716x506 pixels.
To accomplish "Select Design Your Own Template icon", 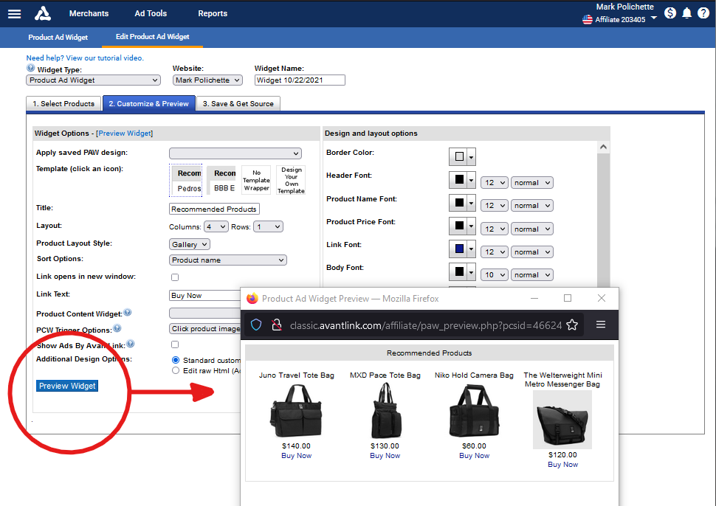I will (291, 180).
